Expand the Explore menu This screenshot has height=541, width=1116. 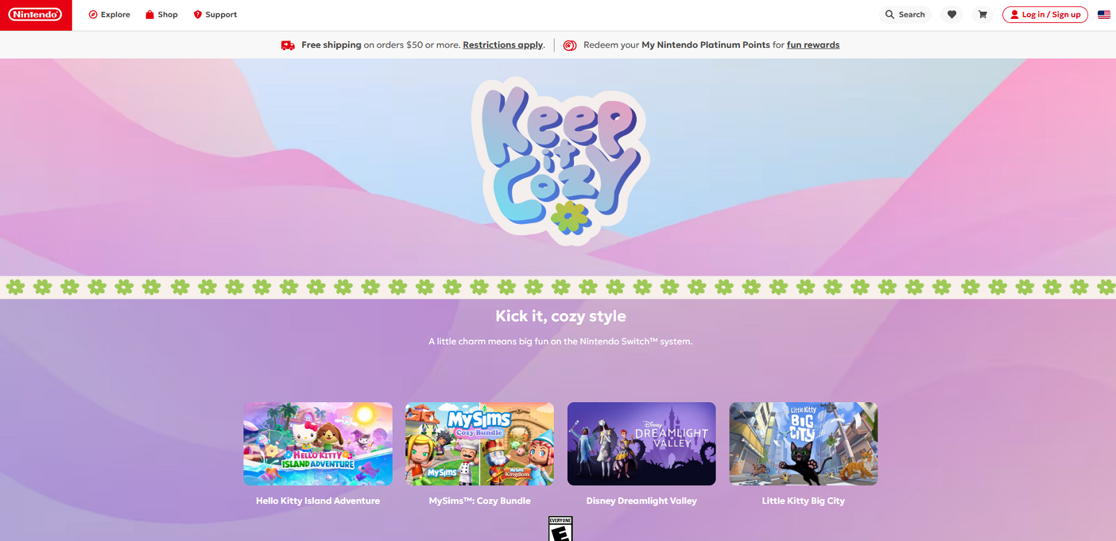pos(110,15)
